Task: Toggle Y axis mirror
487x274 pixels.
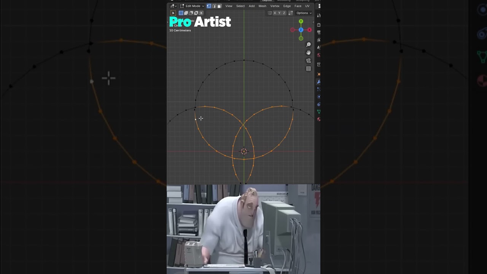Action: tap(279, 13)
